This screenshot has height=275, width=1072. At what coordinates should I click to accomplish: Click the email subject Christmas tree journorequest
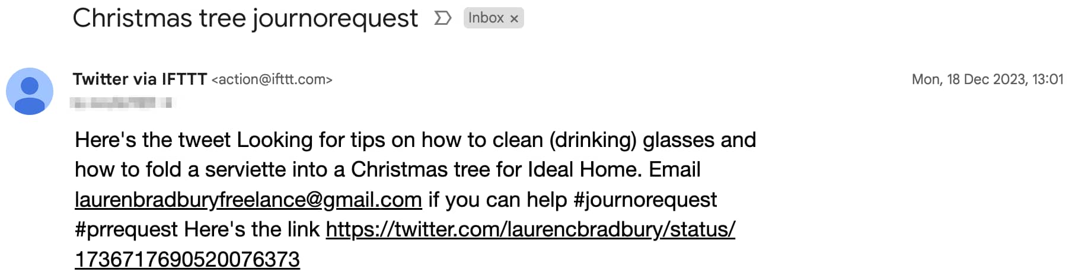point(245,18)
